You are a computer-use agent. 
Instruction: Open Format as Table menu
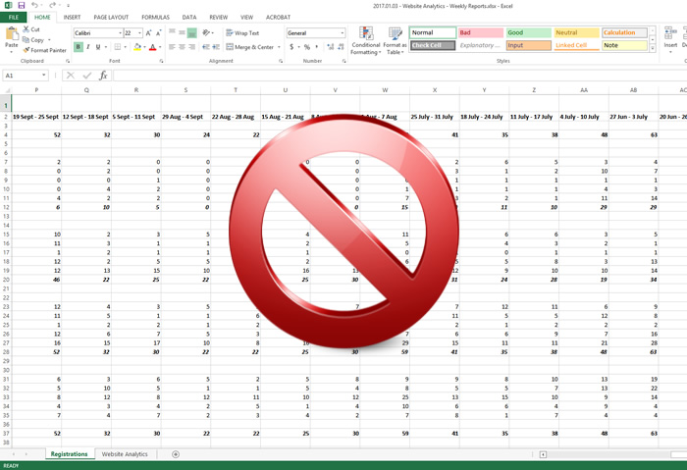[395, 40]
